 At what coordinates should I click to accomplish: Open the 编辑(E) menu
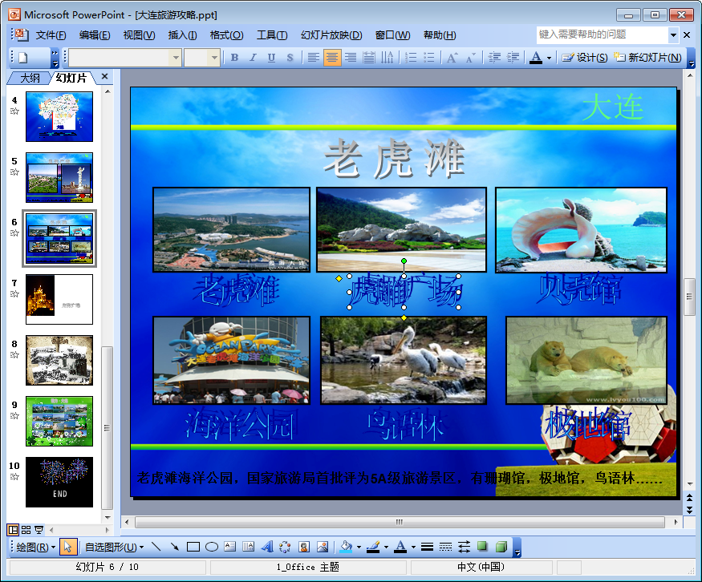click(x=95, y=35)
